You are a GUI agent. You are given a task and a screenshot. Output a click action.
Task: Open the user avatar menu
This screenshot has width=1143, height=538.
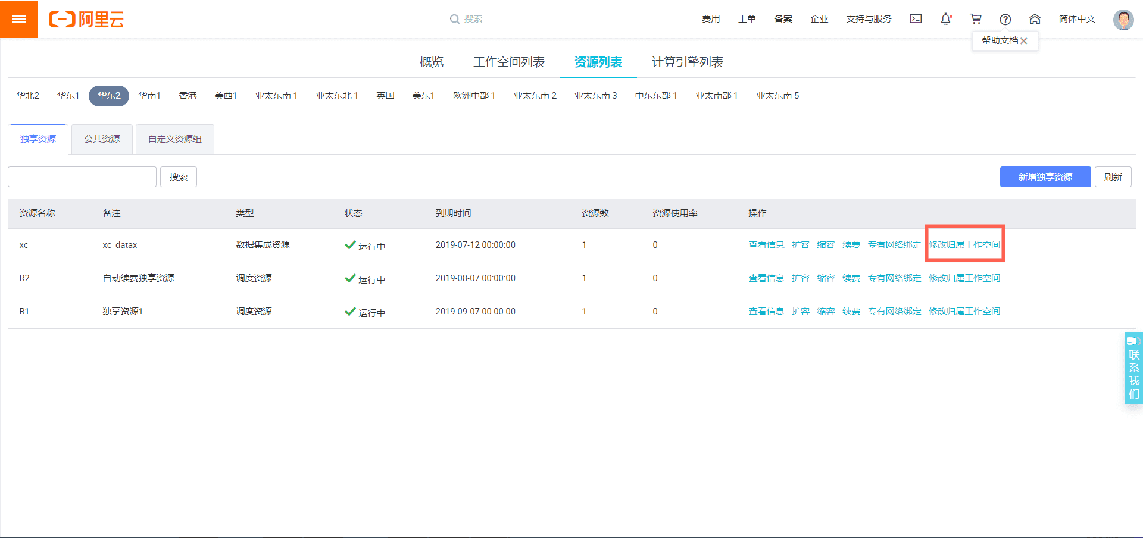pos(1124,18)
